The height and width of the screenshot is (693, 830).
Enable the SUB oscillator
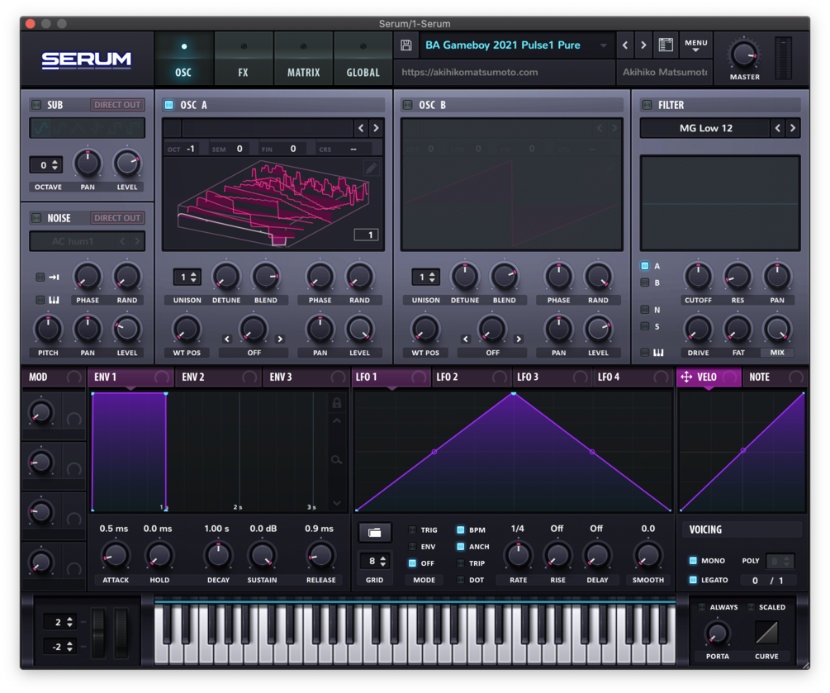click(36, 105)
